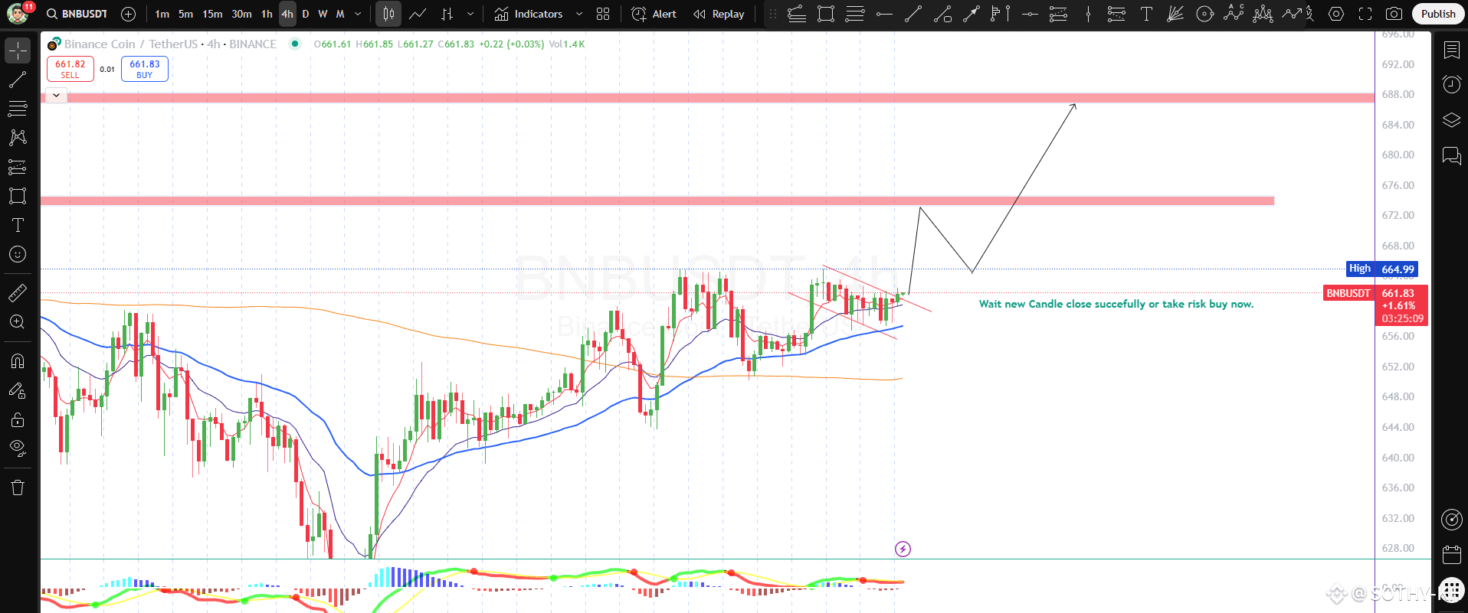Image resolution: width=1468 pixels, height=613 pixels.
Task: Pick the fan drawing tool in favorites toolbar
Action: point(1175,14)
